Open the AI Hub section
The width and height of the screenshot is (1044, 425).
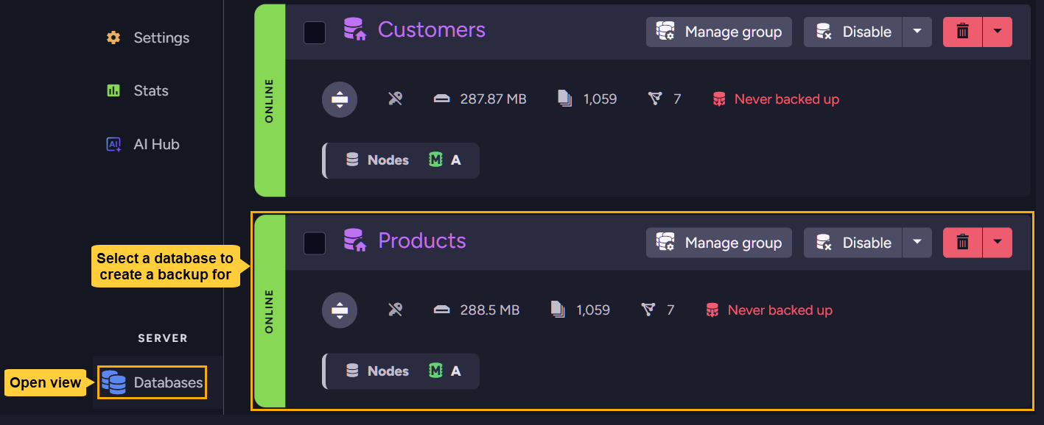click(x=155, y=144)
